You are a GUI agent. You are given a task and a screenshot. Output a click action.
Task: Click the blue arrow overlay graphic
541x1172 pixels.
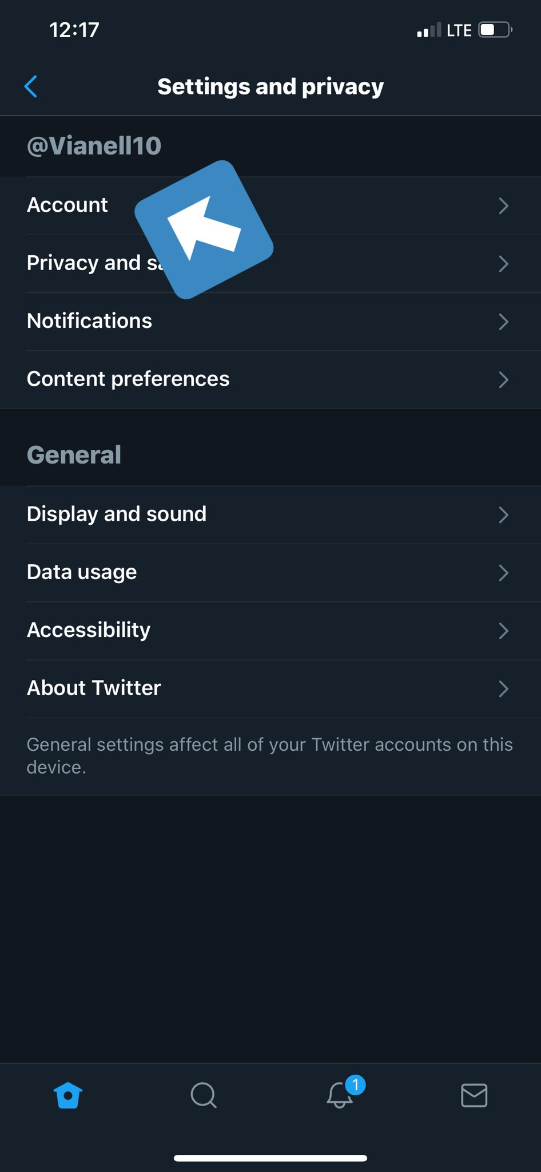point(204,229)
